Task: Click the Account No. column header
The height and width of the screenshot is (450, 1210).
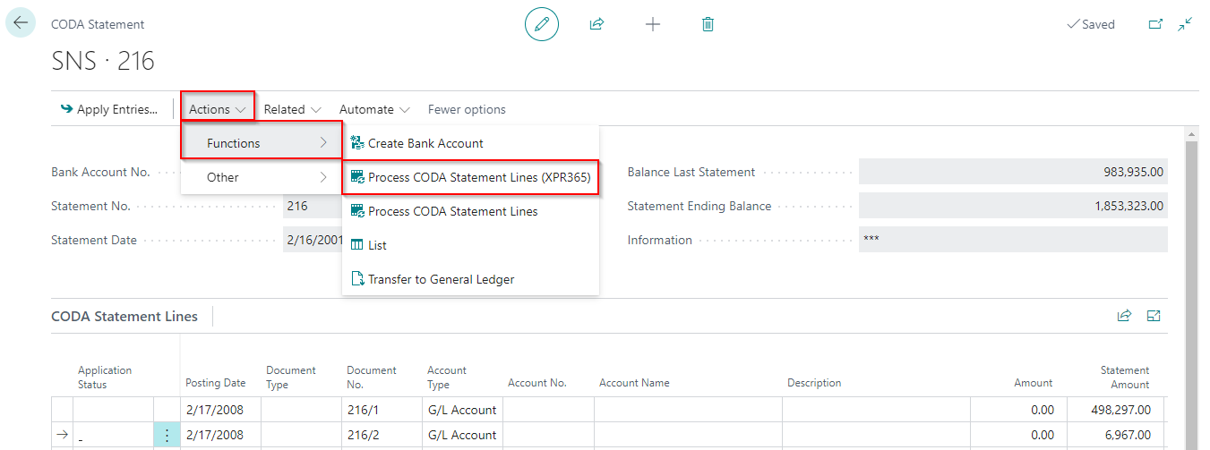Action: coord(537,383)
